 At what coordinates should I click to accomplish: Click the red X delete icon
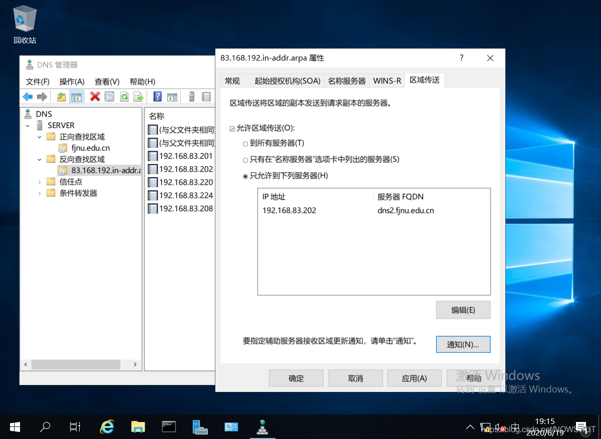95,97
